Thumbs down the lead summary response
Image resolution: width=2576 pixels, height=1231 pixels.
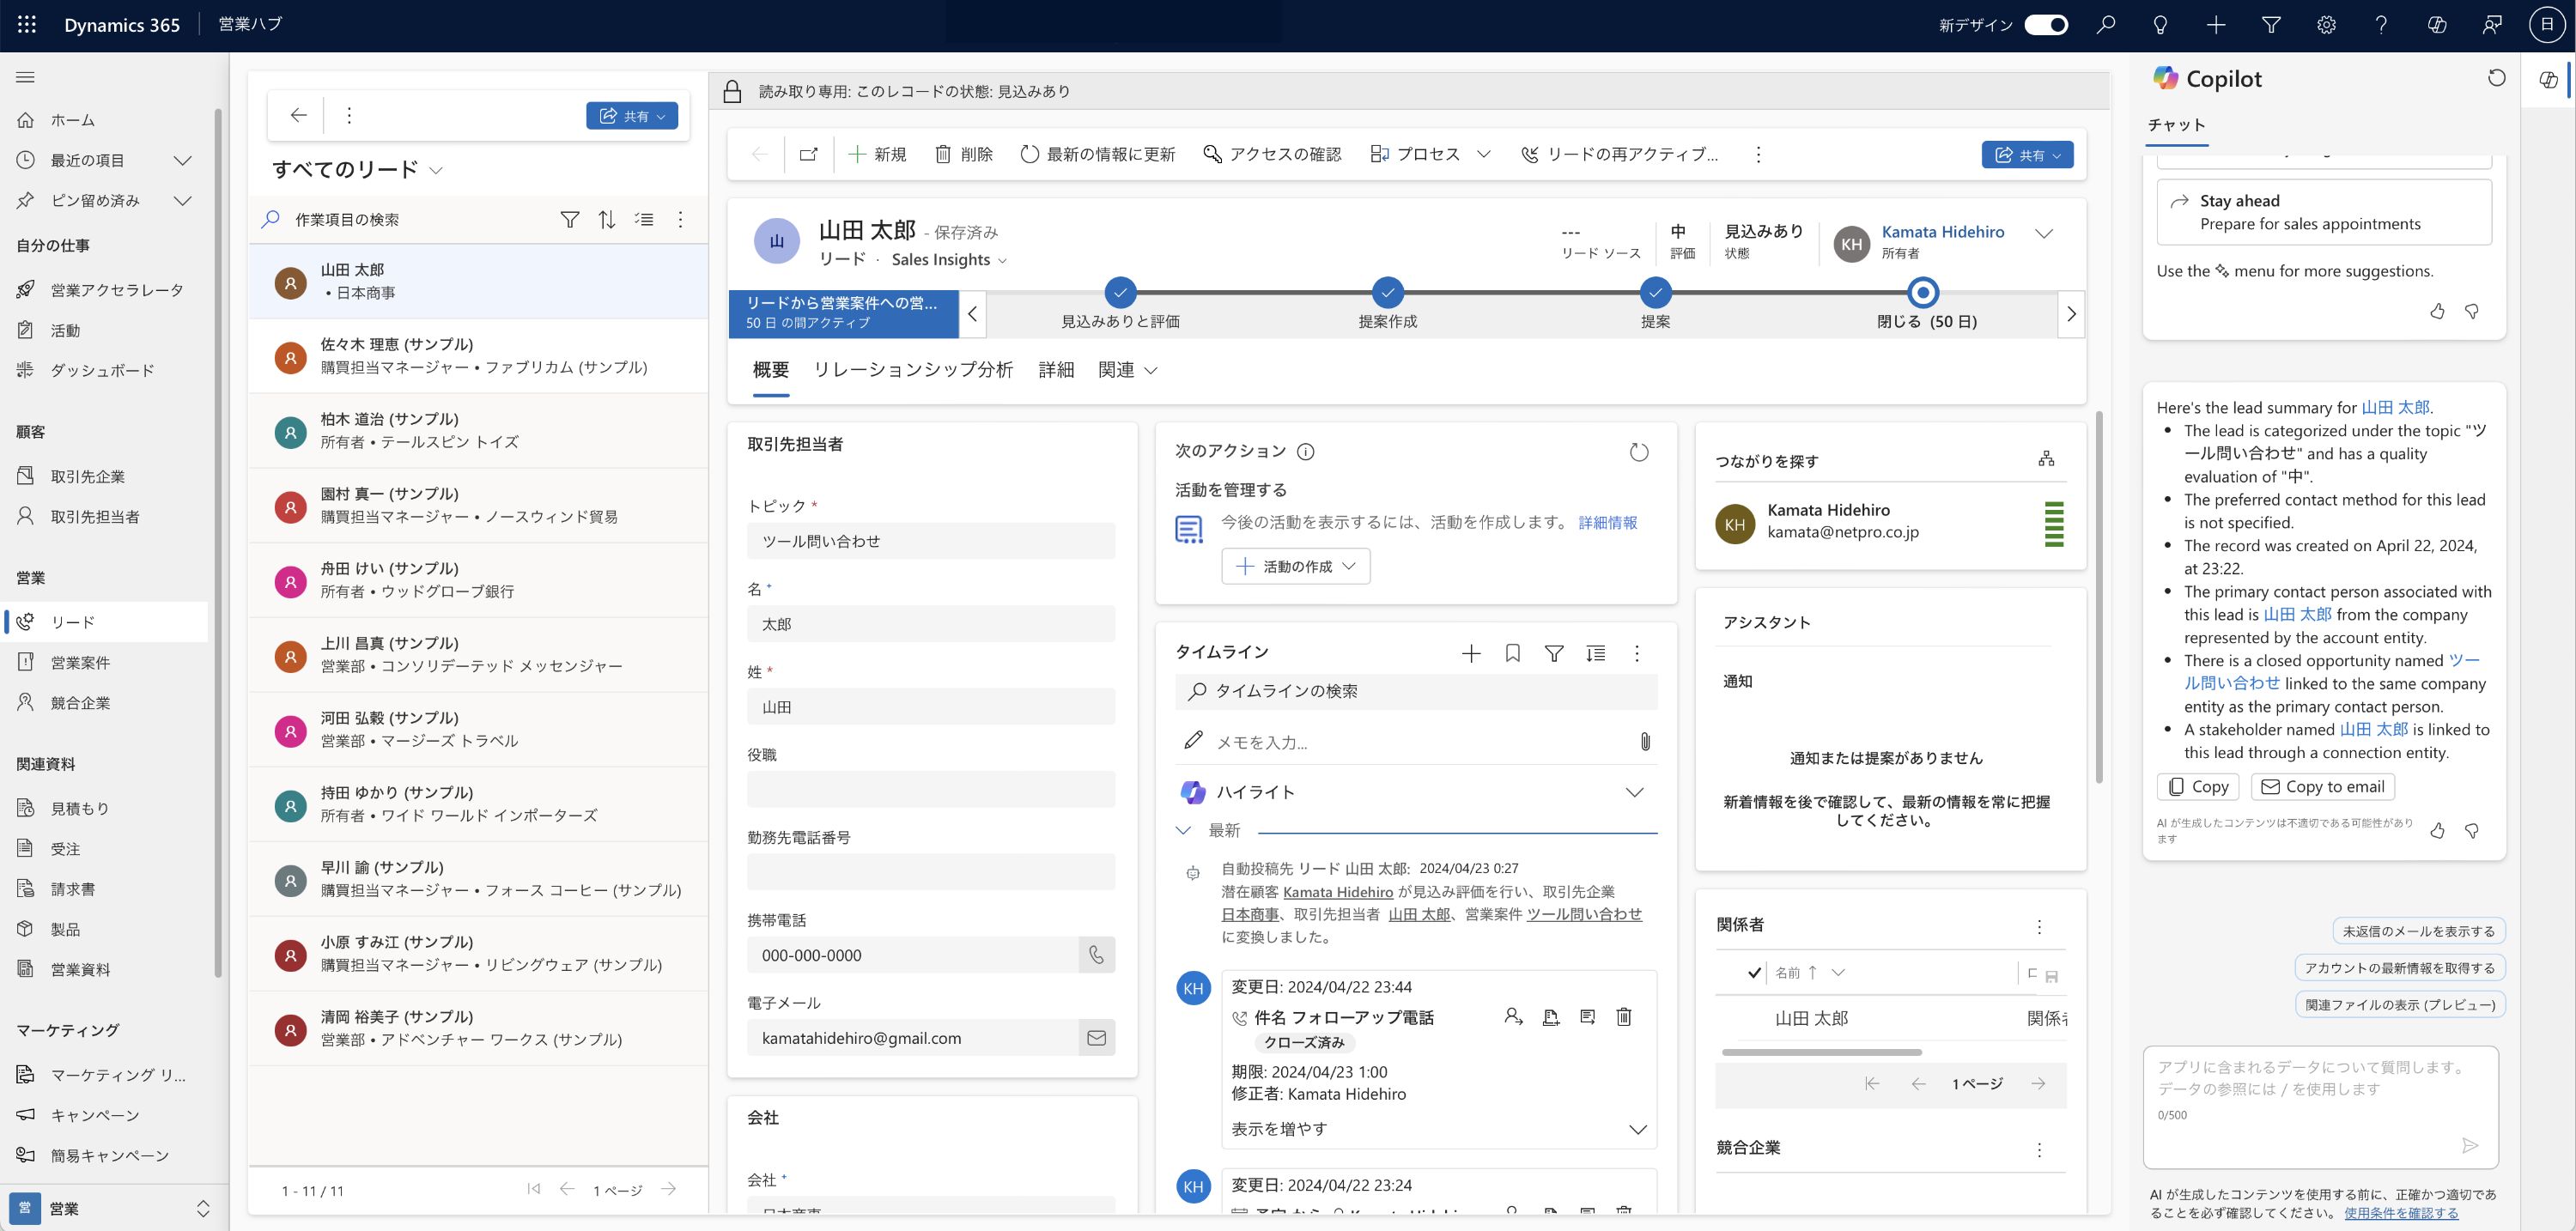click(2471, 830)
